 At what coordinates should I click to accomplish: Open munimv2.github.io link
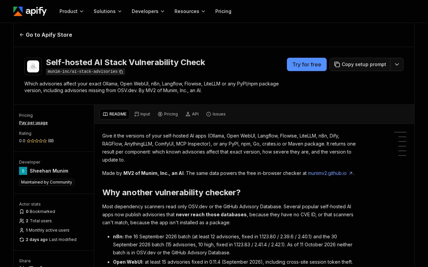(330, 173)
